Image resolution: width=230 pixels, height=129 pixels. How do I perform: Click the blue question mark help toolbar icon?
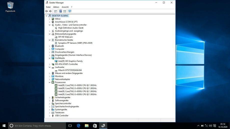tap(60, 11)
